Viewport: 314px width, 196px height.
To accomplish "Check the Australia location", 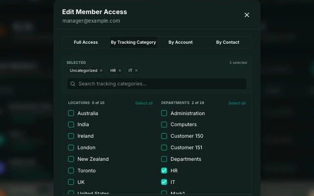I will tap(71, 113).
